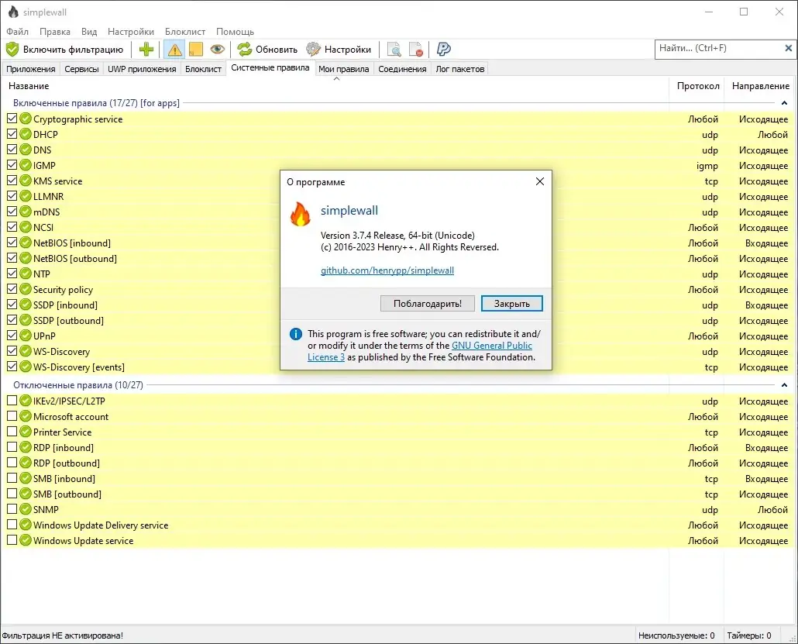
Task: Sort by the Направление column header
Action: pos(761,86)
